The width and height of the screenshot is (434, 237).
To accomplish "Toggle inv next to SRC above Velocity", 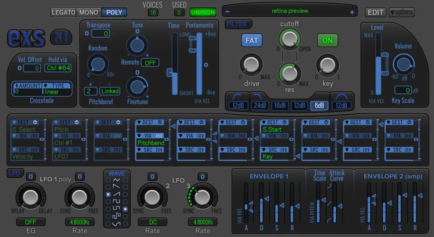I will (x=34, y=150).
